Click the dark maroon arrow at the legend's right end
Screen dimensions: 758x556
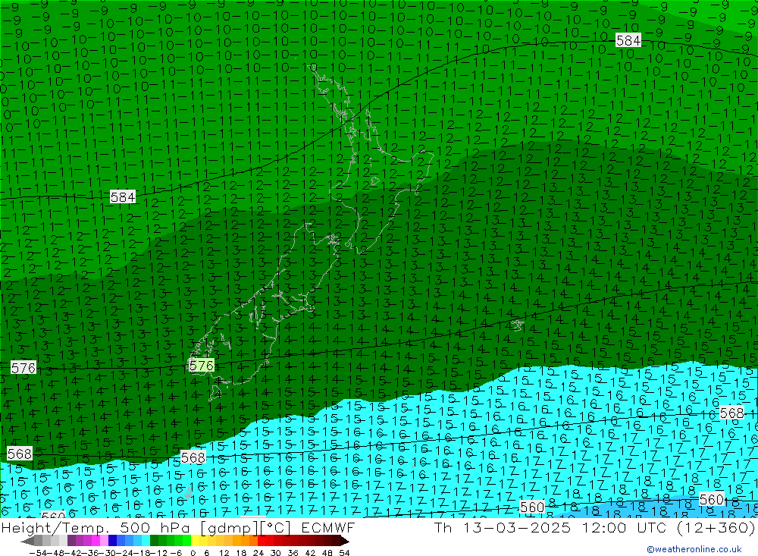coord(345,541)
